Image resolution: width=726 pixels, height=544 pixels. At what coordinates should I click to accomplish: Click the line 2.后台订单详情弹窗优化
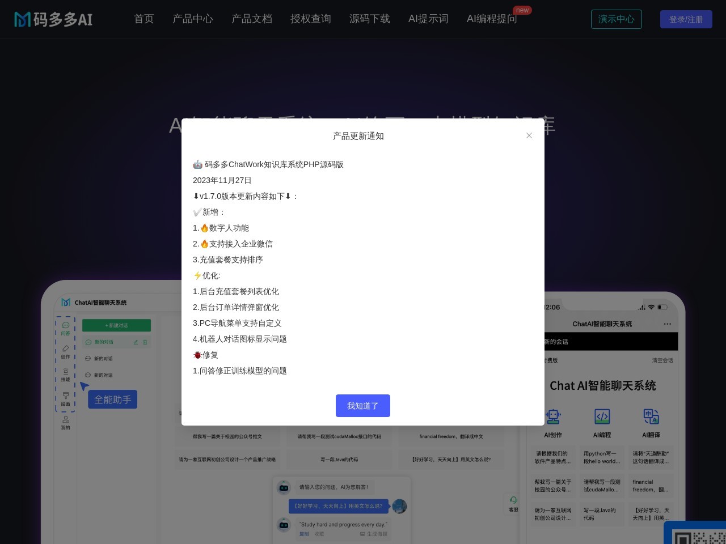coord(236,307)
